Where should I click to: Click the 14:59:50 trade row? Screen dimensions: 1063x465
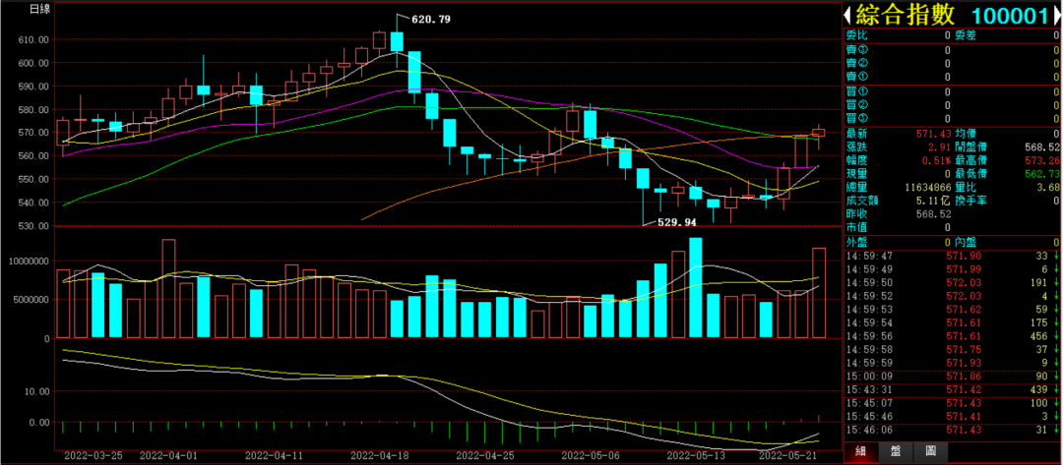point(952,281)
